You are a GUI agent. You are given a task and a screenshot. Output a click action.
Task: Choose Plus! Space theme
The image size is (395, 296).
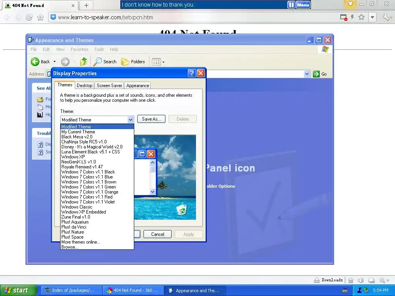97,237
